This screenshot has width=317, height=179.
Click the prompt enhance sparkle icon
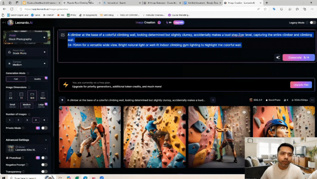(x=278, y=57)
